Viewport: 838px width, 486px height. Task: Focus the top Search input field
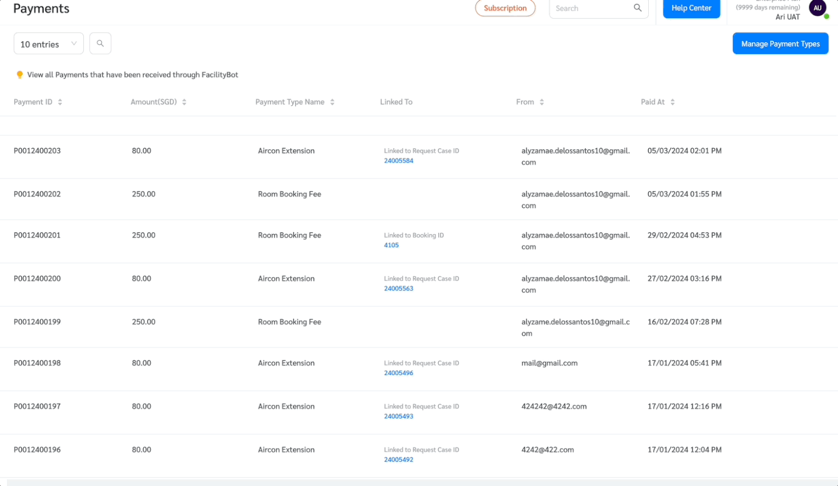click(x=591, y=8)
